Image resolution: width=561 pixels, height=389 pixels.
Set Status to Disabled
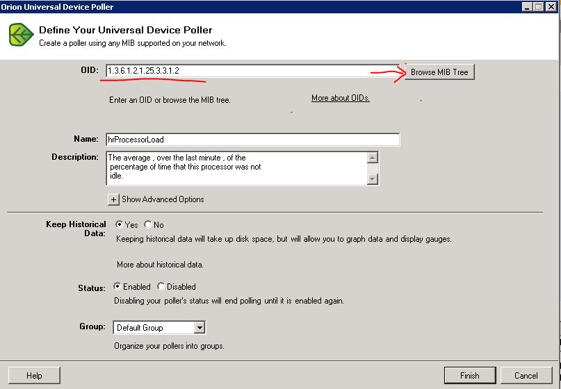(x=161, y=286)
